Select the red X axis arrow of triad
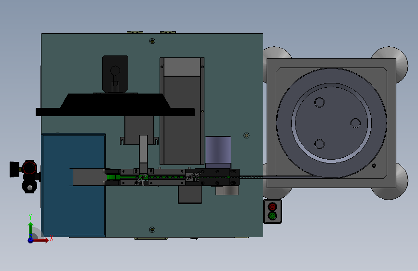This screenshot has height=271, width=418. click(41, 240)
